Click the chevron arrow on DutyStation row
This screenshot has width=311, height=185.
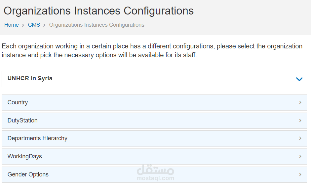[300, 120]
